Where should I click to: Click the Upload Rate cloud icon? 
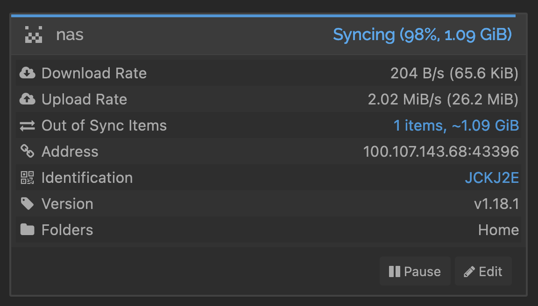[27, 99]
